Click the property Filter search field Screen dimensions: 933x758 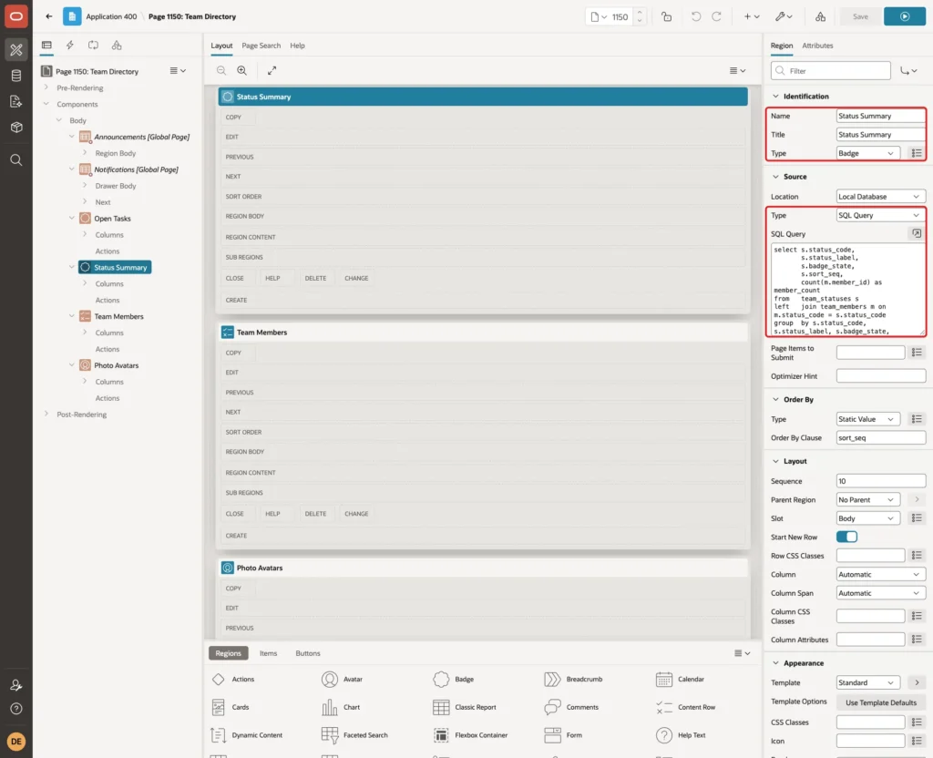[x=831, y=71]
